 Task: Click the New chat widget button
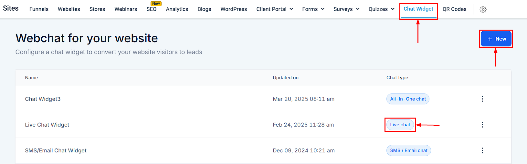click(496, 39)
